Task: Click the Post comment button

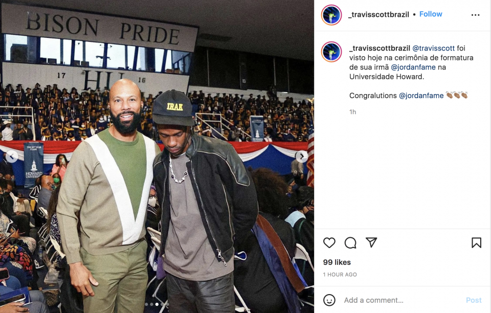Action: 474,300
